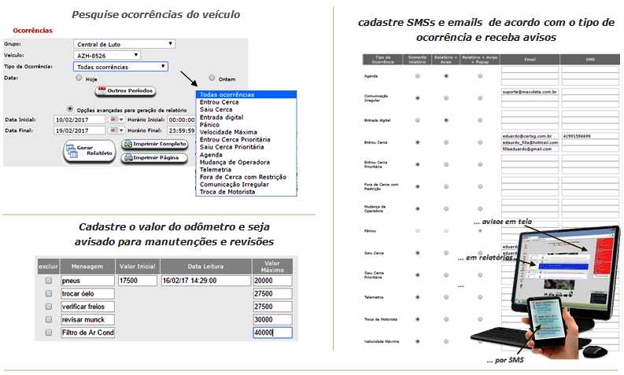The width and height of the screenshot is (624, 375).
Task: Select Relatório + Aviso radio for Agenda
Action: tap(446, 76)
